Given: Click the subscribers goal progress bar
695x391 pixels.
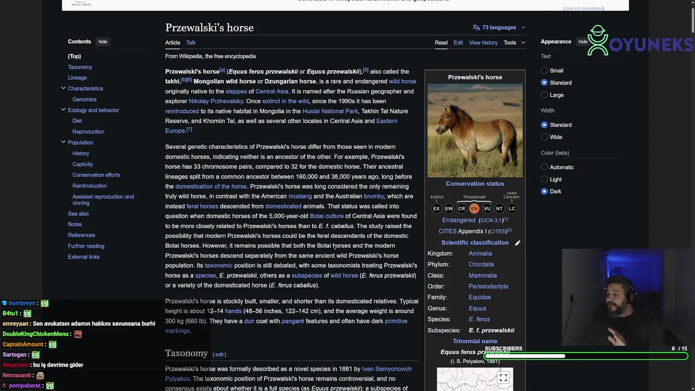Looking at the screenshot, I should click(586, 356).
